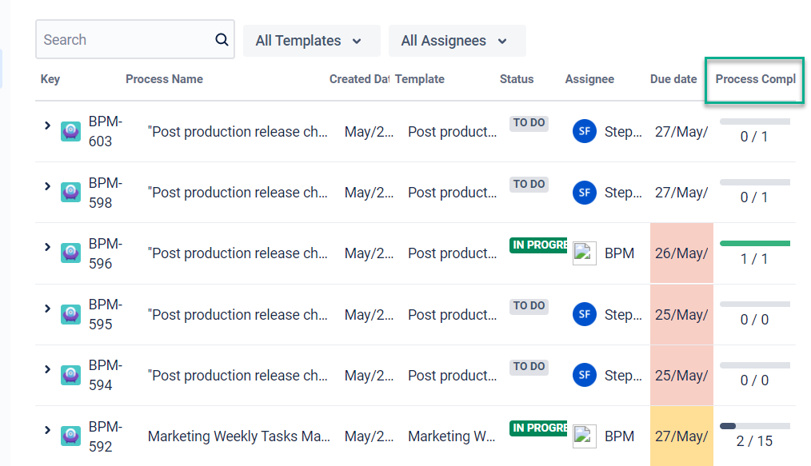Open issue key BPM-596
Viewport: 811px width, 466px height.
106,253
